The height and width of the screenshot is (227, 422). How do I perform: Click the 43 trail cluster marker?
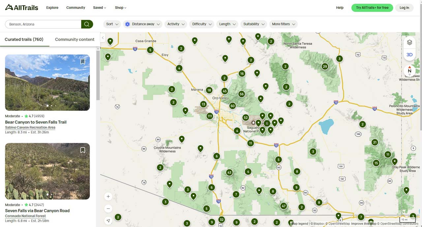[229, 172]
